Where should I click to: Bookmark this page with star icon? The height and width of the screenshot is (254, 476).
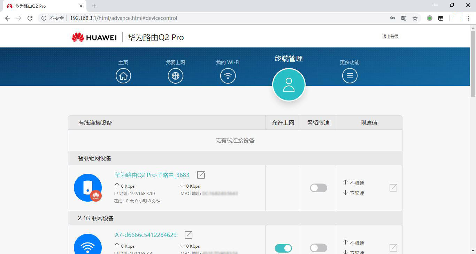coord(415,18)
